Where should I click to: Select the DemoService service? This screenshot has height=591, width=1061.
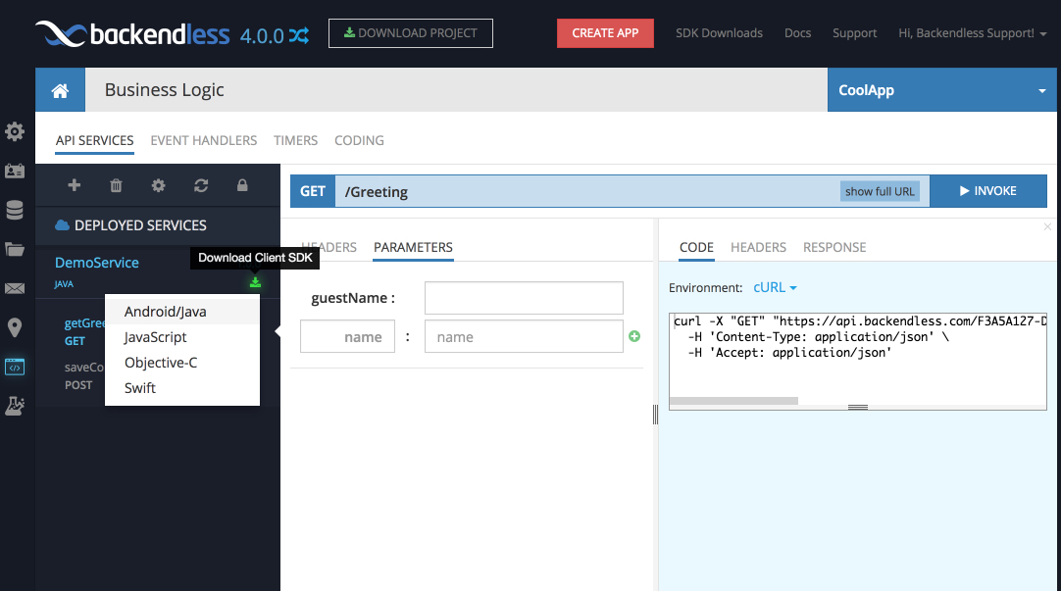97,263
